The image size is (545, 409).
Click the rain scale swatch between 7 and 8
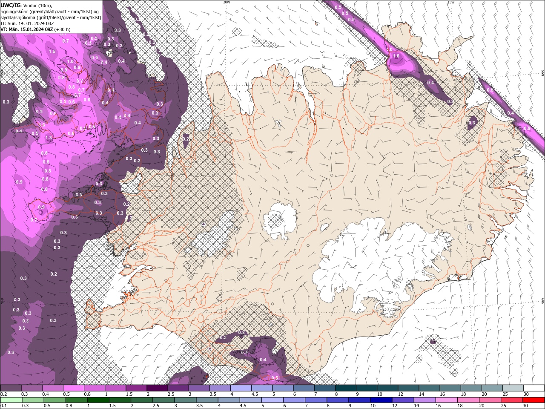click(x=316, y=400)
